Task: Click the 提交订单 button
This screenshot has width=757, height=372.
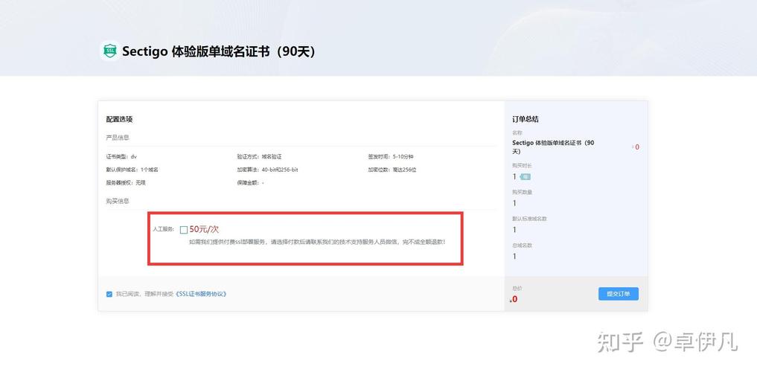Action: [x=619, y=294]
